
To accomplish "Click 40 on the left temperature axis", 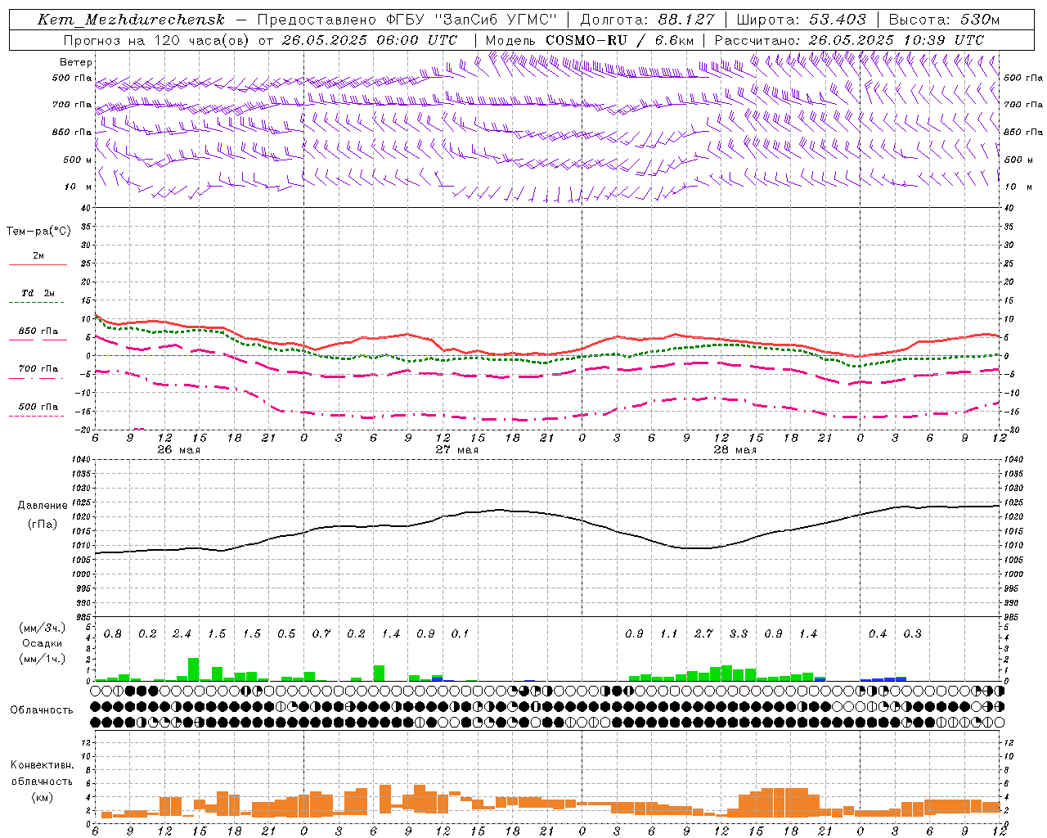I will tap(86, 208).
